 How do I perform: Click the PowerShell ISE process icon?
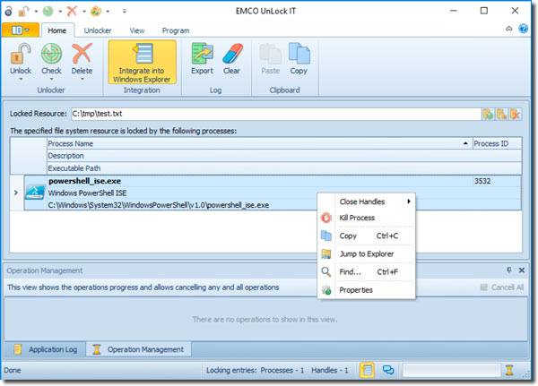point(35,193)
